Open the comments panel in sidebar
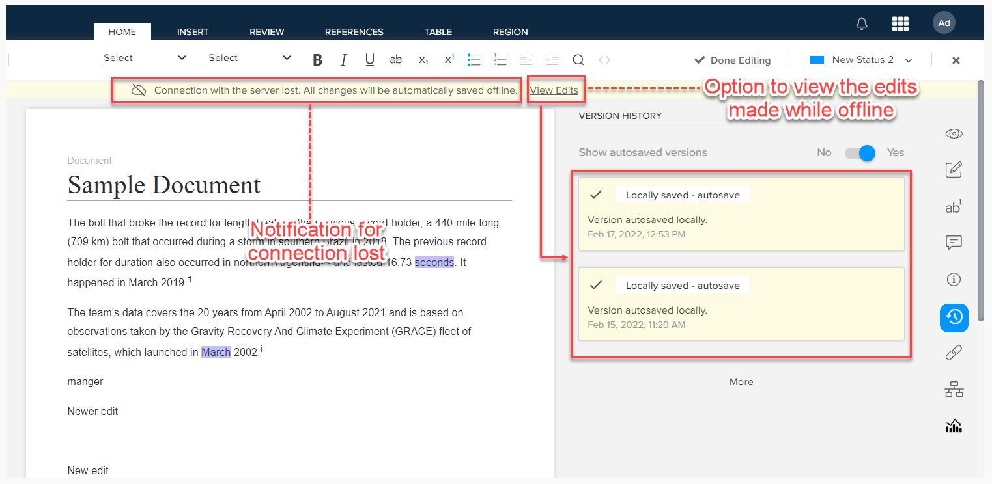This screenshot has width=992, height=484. click(954, 243)
